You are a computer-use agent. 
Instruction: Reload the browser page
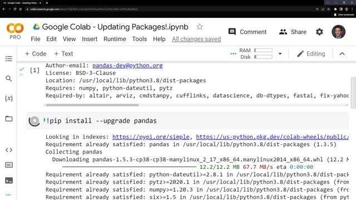point(15,9)
